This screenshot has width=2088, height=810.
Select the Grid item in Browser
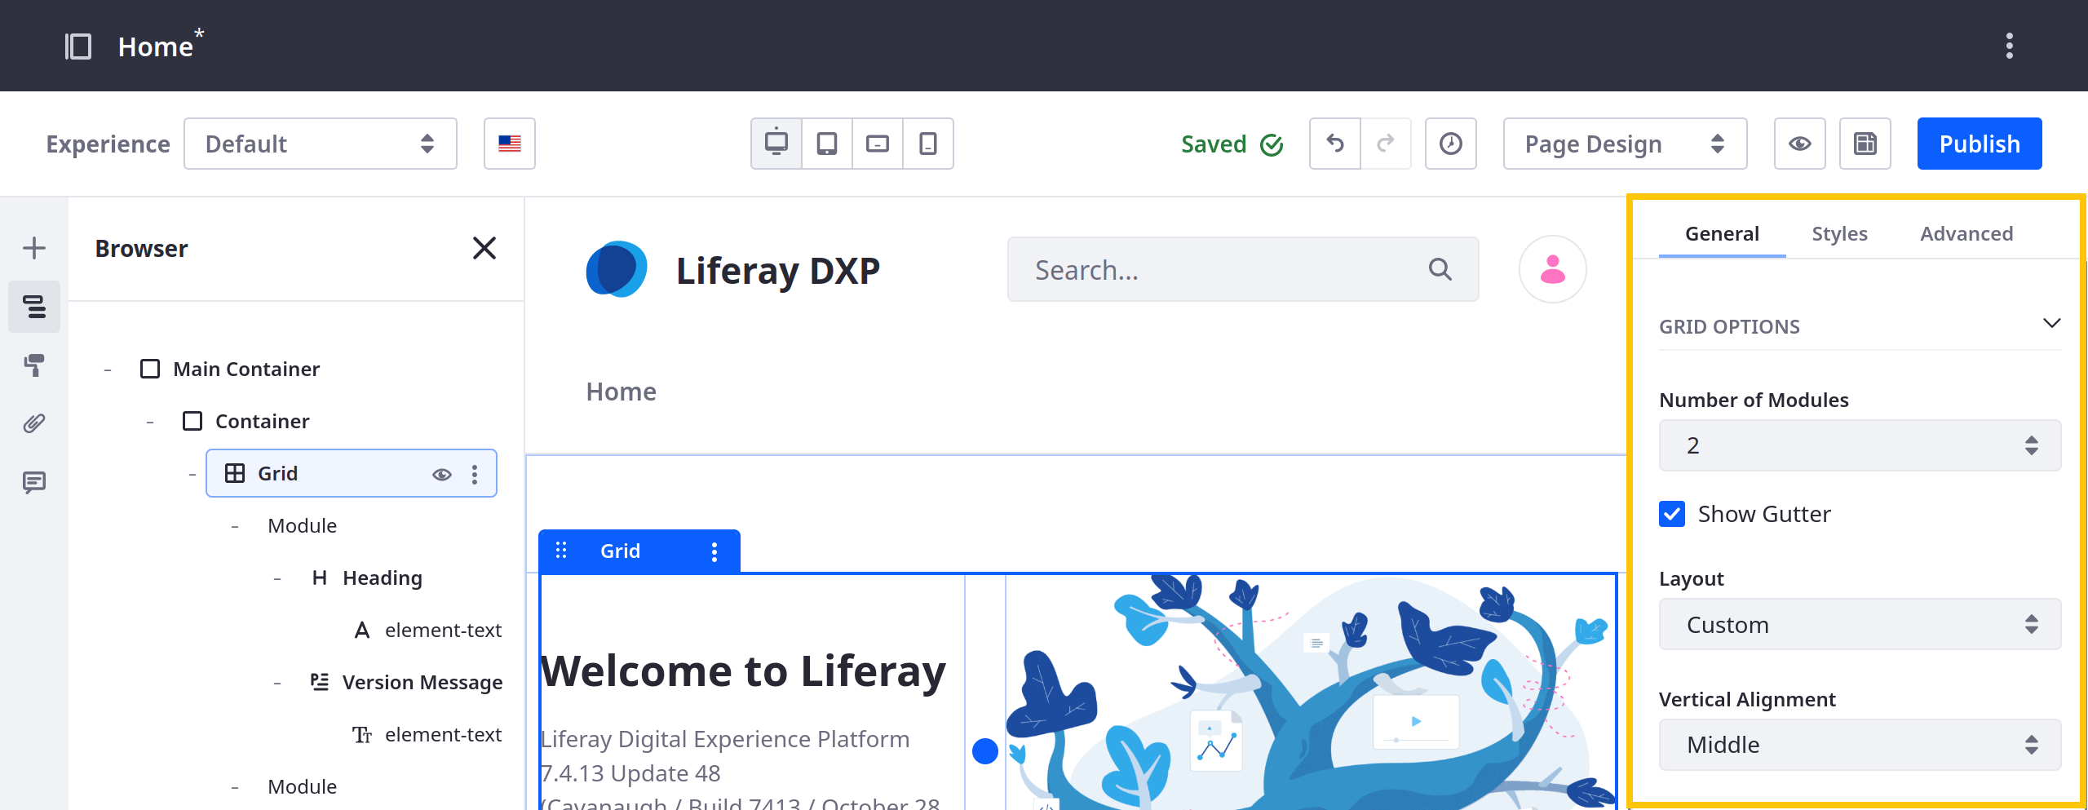[x=352, y=473]
